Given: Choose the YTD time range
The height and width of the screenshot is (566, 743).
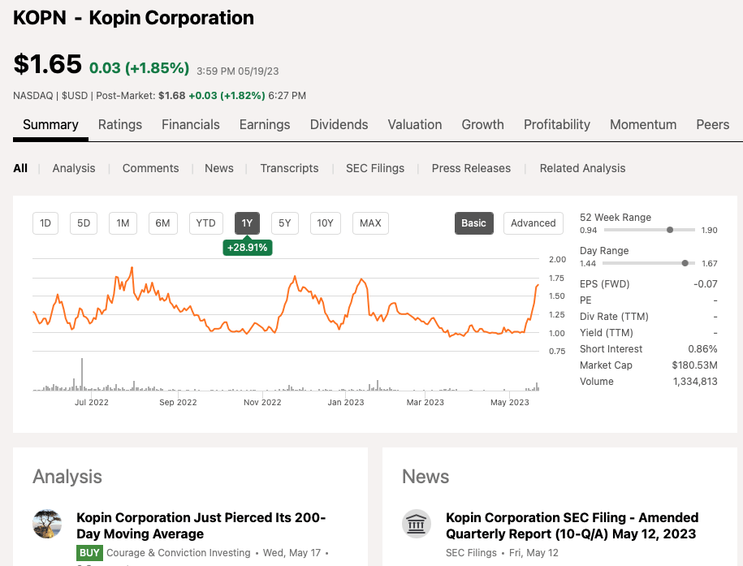Looking at the screenshot, I should (206, 223).
